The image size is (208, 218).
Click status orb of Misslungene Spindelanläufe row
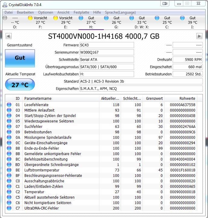click(9, 137)
